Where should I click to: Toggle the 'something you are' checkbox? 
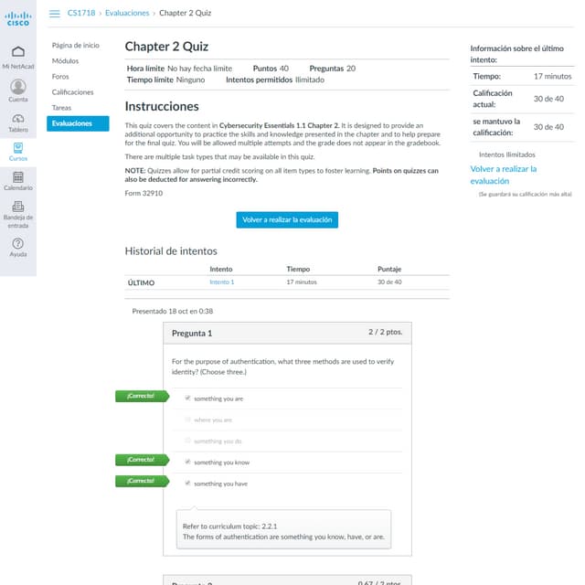pyautogui.click(x=187, y=399)
